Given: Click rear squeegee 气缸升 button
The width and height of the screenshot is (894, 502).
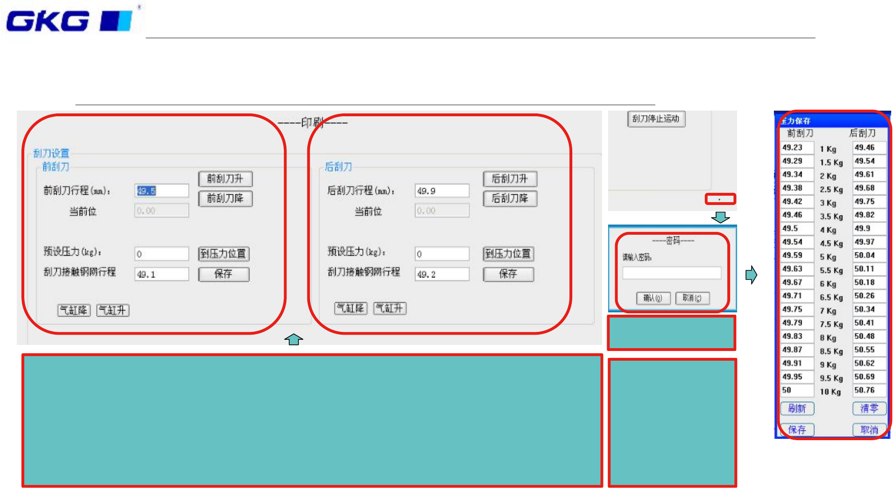Looking at the screenshot, I should pyautogui.click(x=390, y=308).
